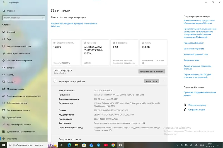Viewport: 223px width, 148px height.
Task: Click the taskbar search box
Action: click(x=33, y=145)
